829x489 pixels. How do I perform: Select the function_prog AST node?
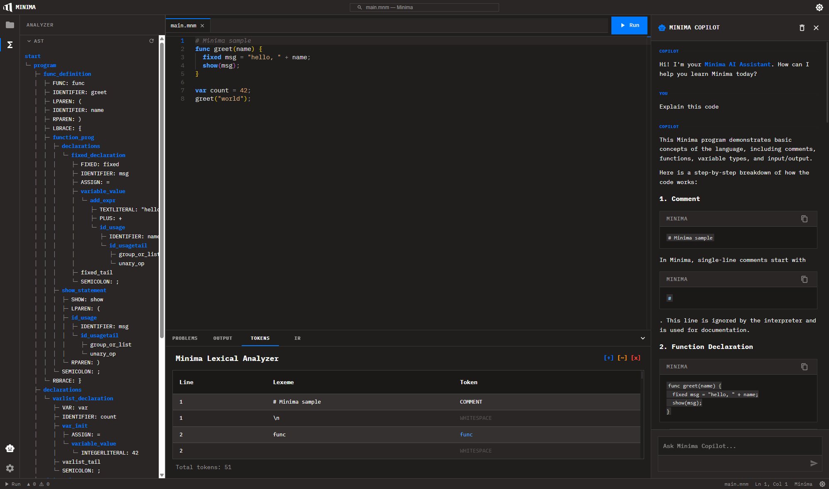[73, 138]
